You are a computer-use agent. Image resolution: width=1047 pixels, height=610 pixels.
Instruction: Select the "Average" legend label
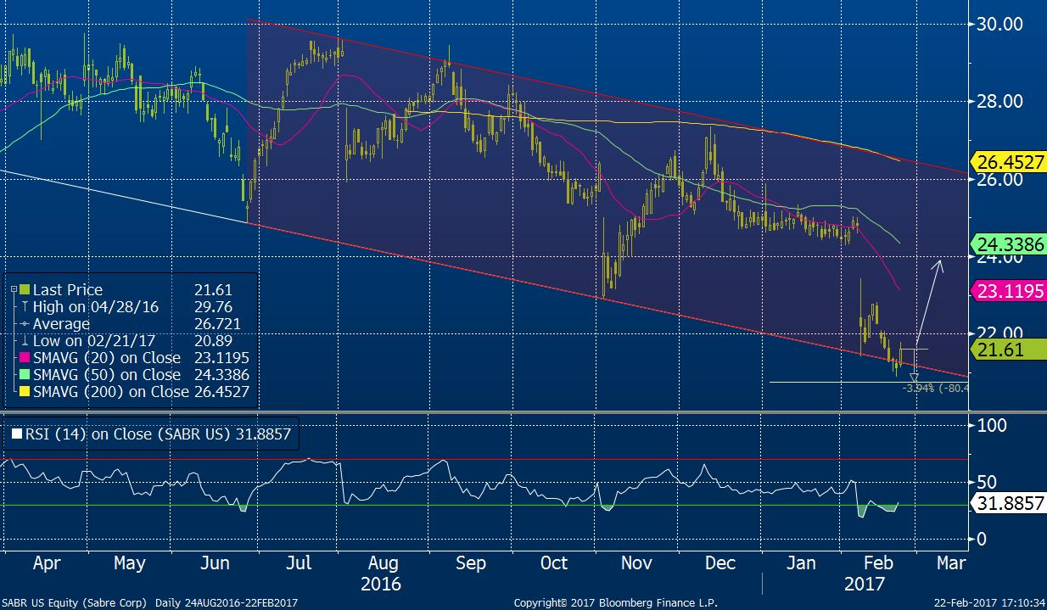[x=61, y=324]
